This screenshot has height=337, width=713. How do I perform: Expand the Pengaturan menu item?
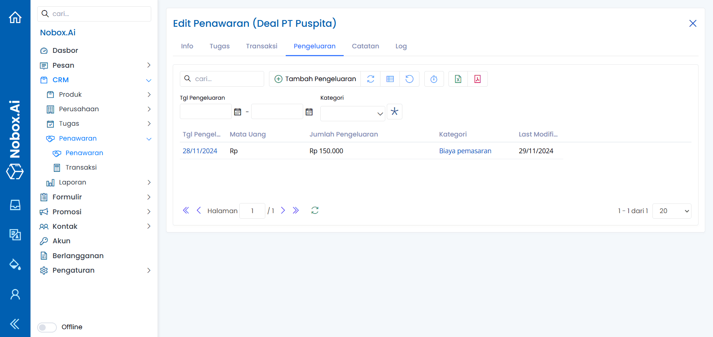73,270
